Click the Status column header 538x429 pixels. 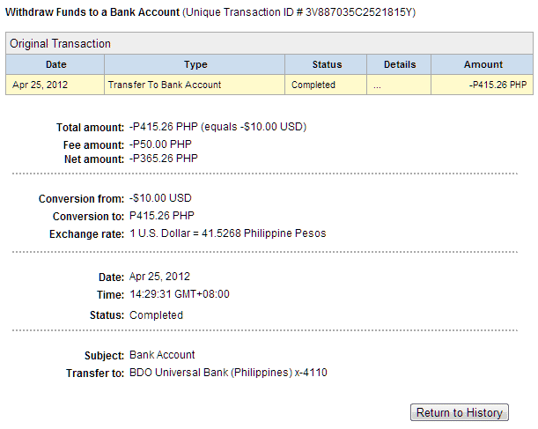pos(327,64)
